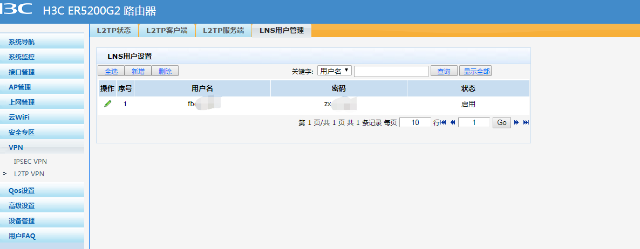Click the 状态 column header
Screen dimensions: 640x249
point(468,88)
